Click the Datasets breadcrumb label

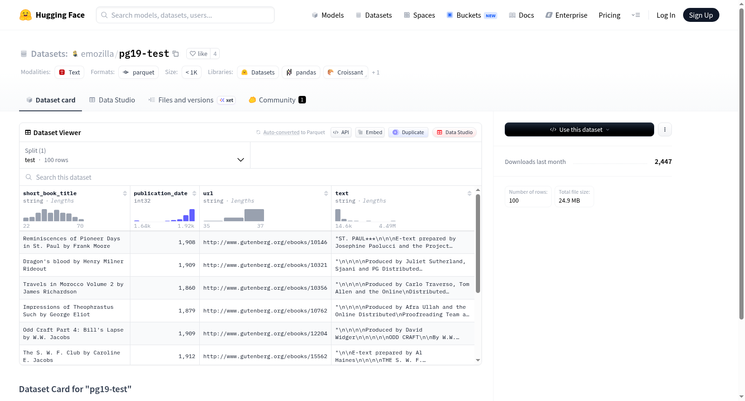(x=49, y=54)
